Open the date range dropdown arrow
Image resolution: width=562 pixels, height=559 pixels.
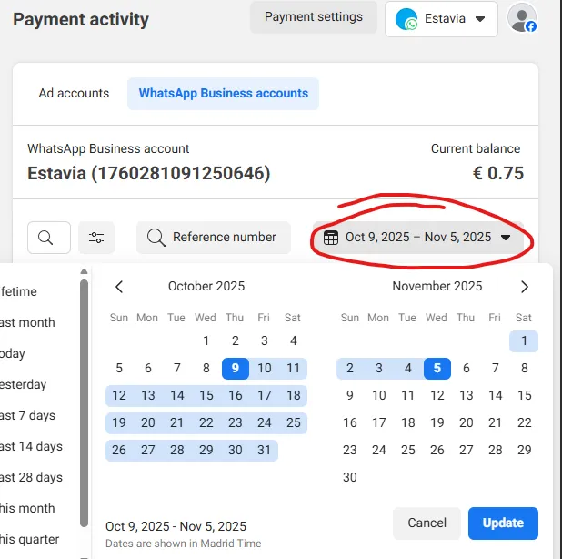(506, 238)
